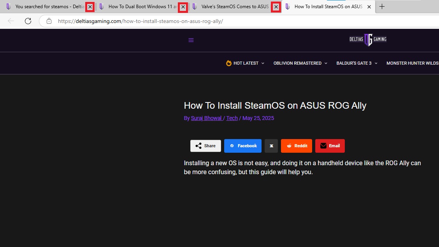
Task: Share the article on X
Action: tap(271, 146)
